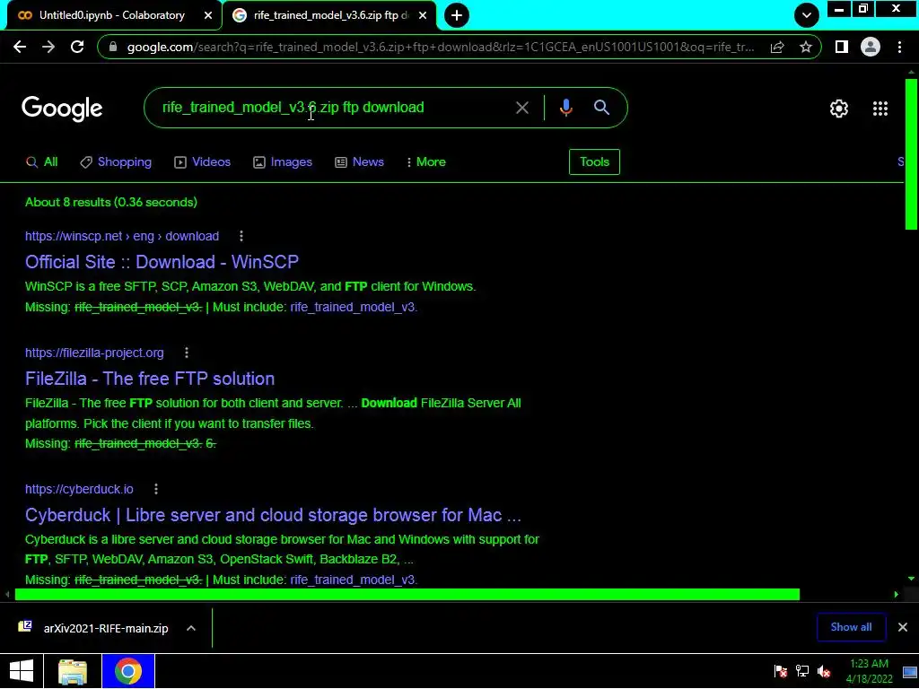Bookmark this page with the star icon
The image size is (919, 689).
806,47
